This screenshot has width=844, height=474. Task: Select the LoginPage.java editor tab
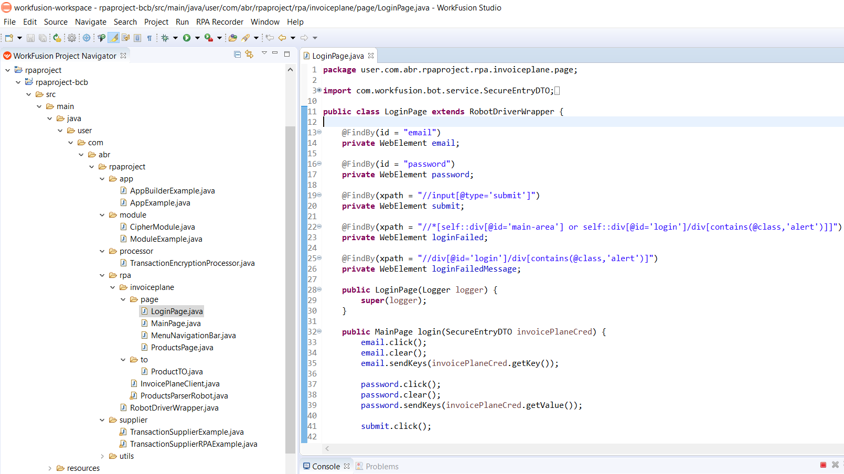[338, 56]
